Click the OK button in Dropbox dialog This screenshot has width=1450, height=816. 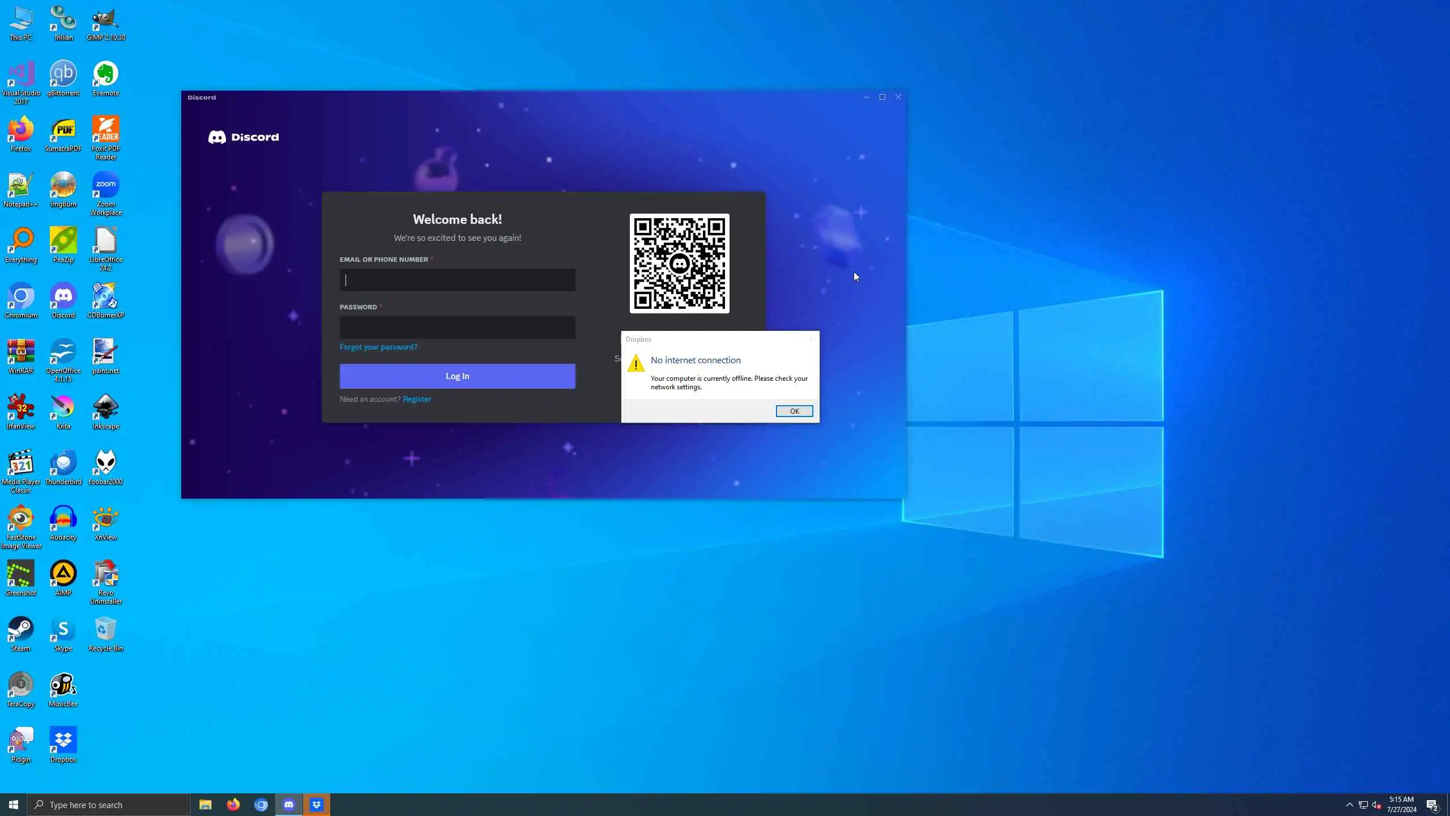point(794,411)
